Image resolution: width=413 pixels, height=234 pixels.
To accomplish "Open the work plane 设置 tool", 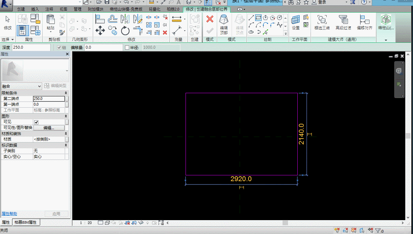I will [296, 22].
